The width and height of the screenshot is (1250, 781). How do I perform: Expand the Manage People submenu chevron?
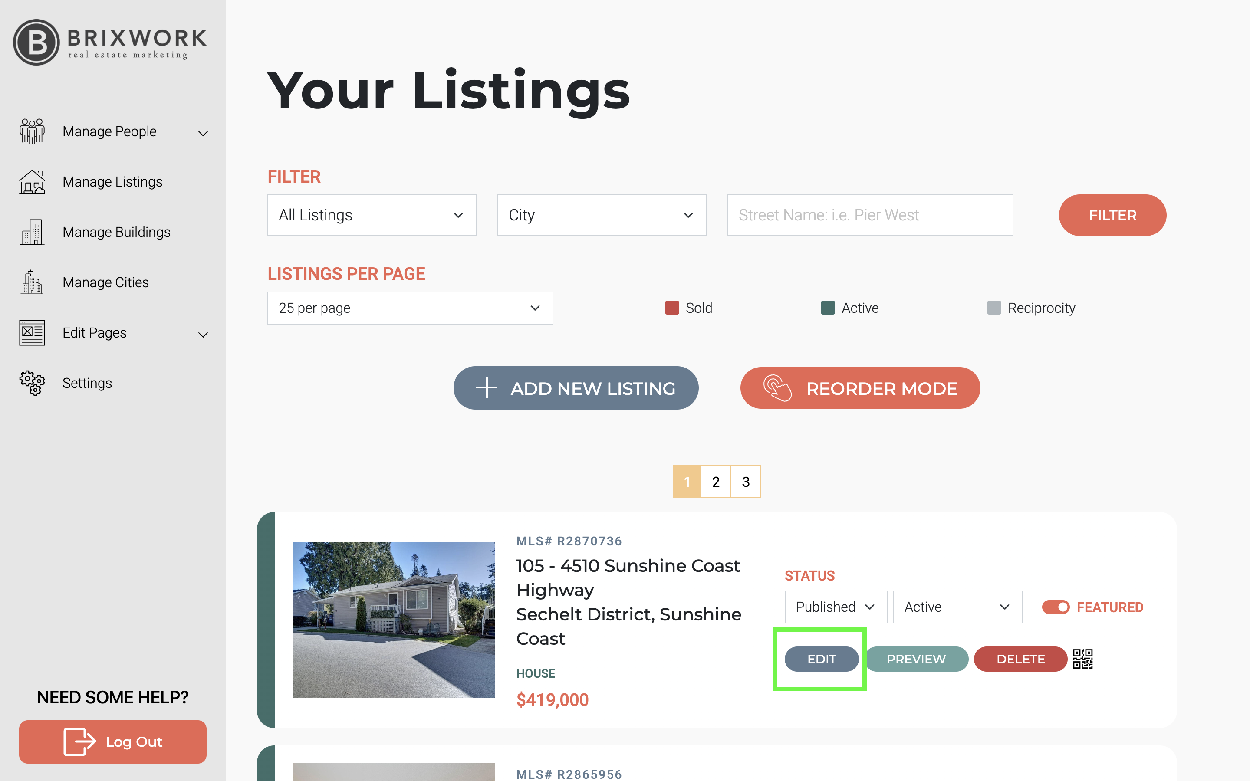(x=203, y=133)
